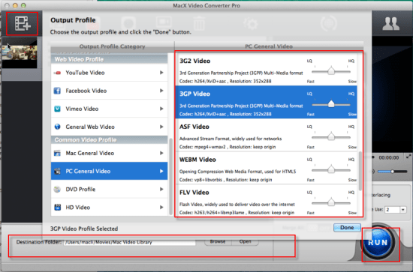
Task: Adjust ASF Video quality slider
Action: (331, 137)
